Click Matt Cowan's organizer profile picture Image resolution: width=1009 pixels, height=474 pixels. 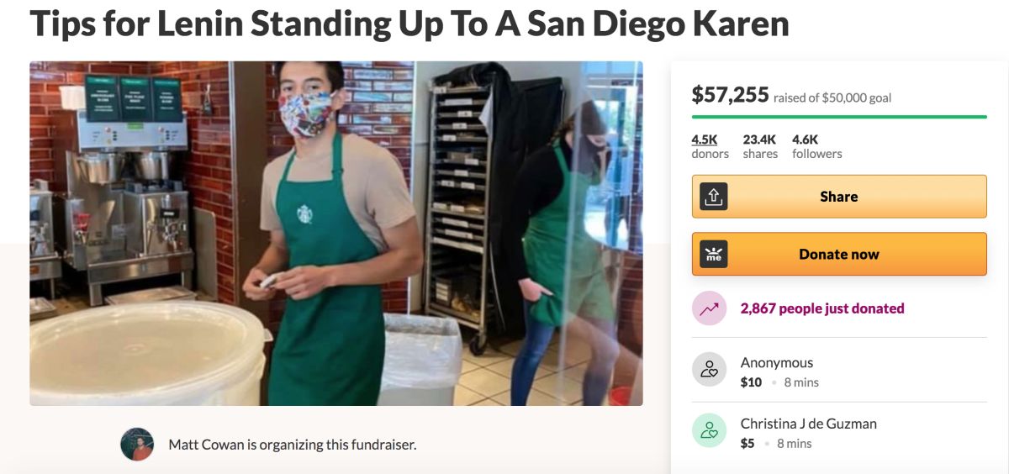coord(137,445)
